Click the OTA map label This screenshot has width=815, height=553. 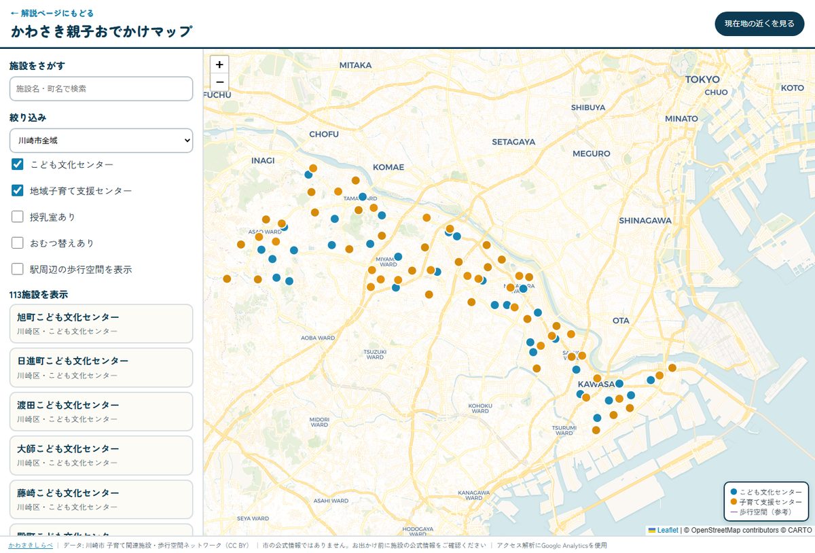(x=621, y=320)
